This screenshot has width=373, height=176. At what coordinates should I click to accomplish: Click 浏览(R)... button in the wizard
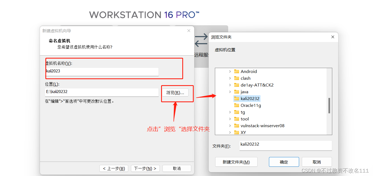point(175,92)
